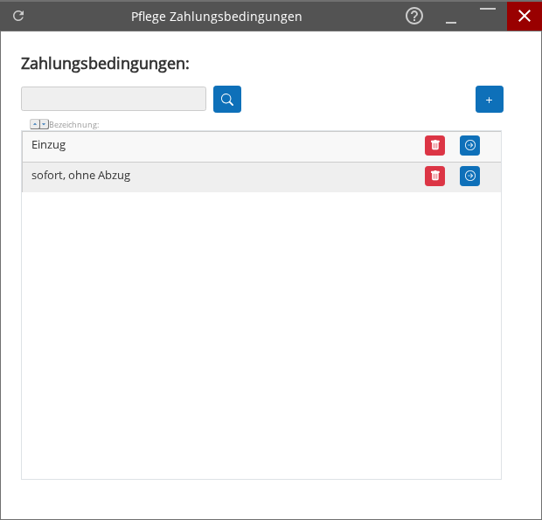Click the Bezeichnung column label
The width and height of the screenshot is (542, 520).
74,125
